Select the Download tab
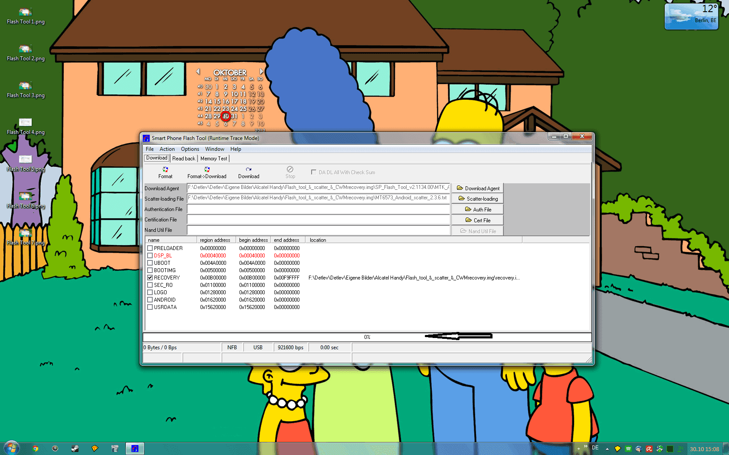This screenshot has width=729, height=455. 157,158
